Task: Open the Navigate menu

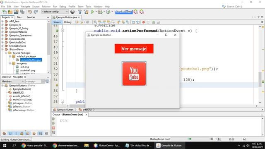Action: [x=25, y=7]
